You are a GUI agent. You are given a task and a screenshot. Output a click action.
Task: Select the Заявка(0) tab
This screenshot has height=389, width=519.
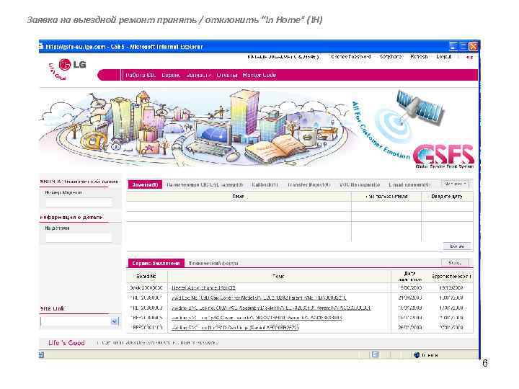click(145, 184)
